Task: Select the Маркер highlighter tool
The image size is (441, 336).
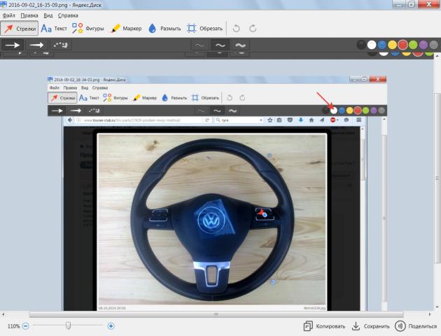Action: tap(126, 29)
